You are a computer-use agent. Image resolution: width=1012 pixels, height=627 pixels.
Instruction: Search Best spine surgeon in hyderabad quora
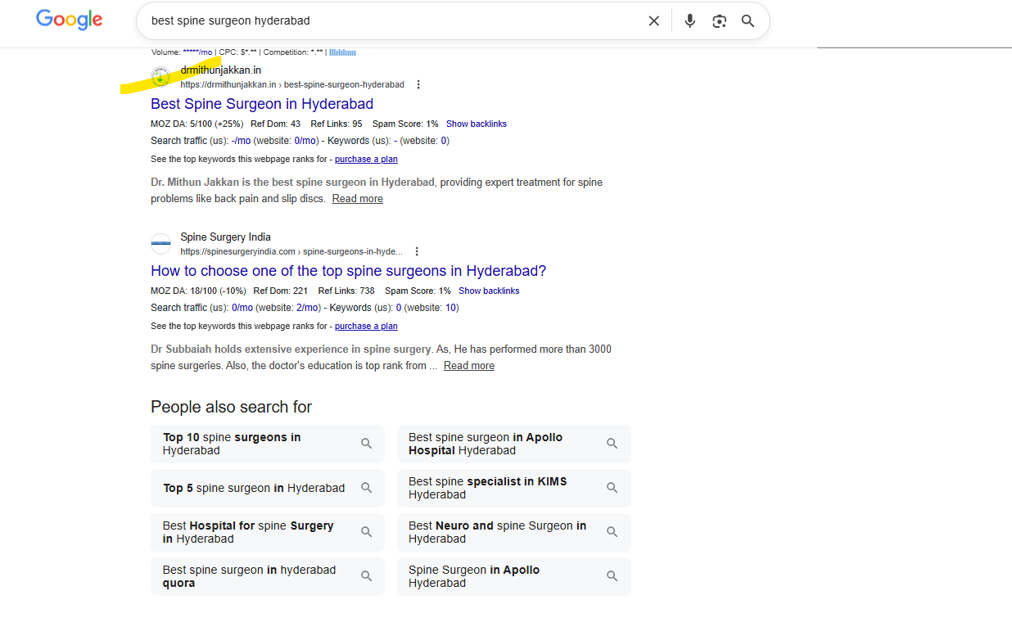268,576
